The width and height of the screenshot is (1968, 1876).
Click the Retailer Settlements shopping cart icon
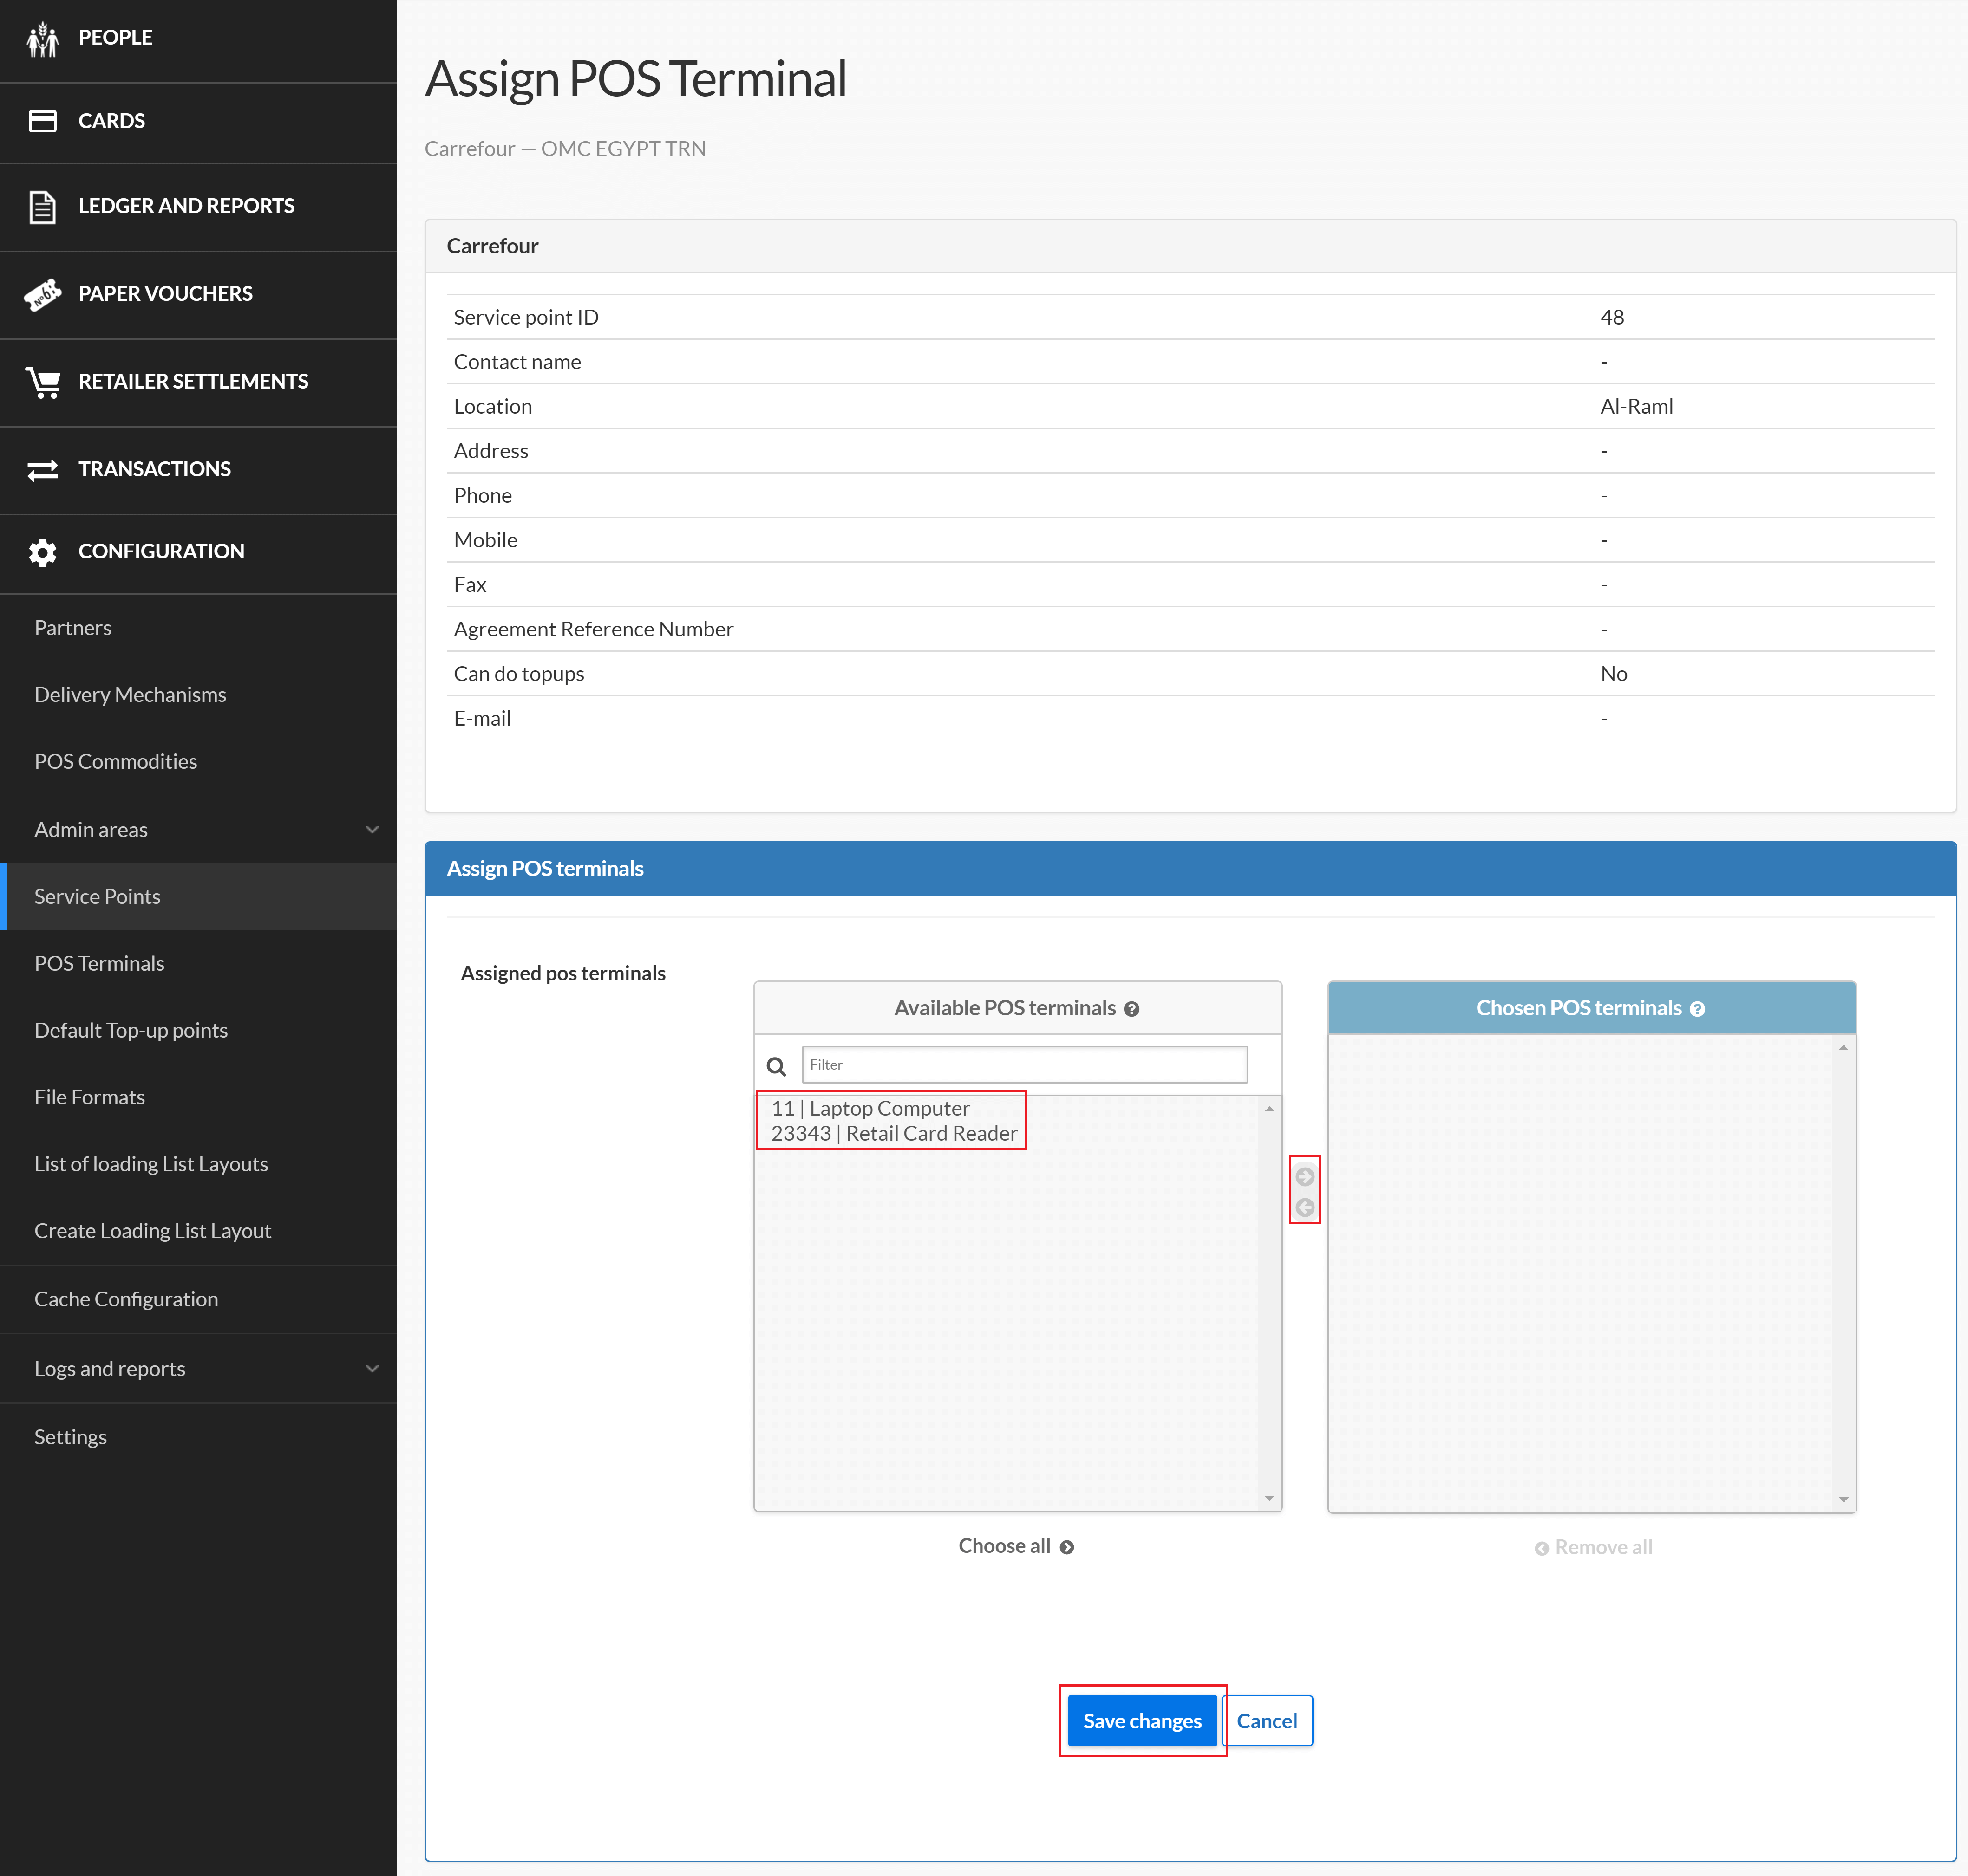[42, 382]
